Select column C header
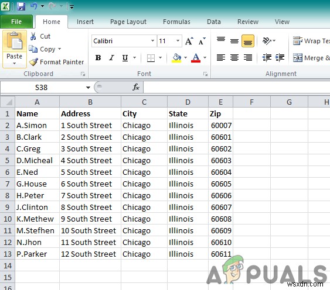Screen dimensions: 330x290 point(144,102)
